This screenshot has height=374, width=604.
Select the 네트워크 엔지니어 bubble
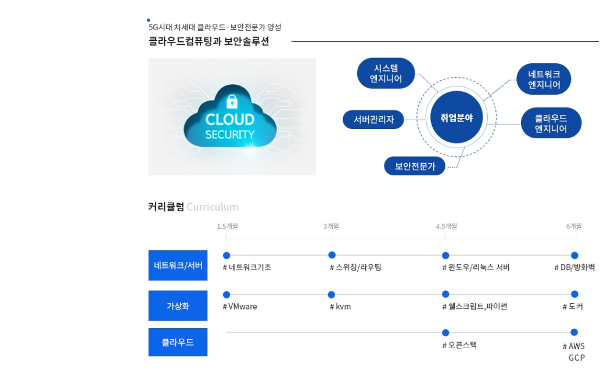[544, 80]
